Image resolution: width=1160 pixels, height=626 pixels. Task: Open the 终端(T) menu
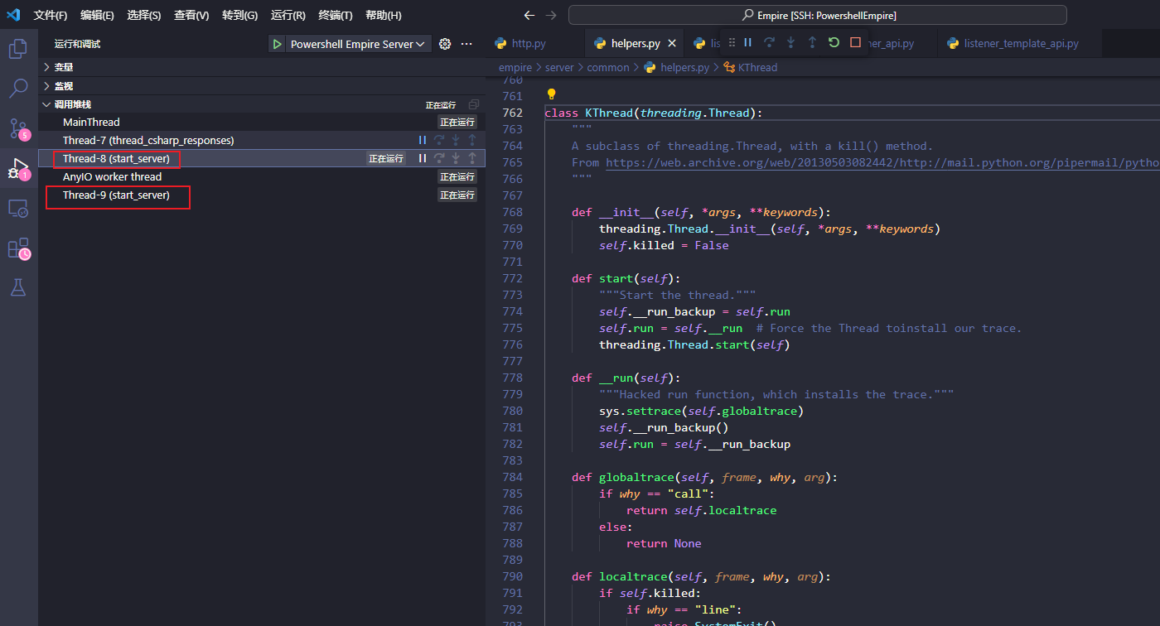[x=335, y=15]
